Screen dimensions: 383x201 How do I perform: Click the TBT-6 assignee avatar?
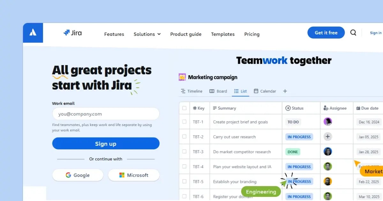coord(328,197)
